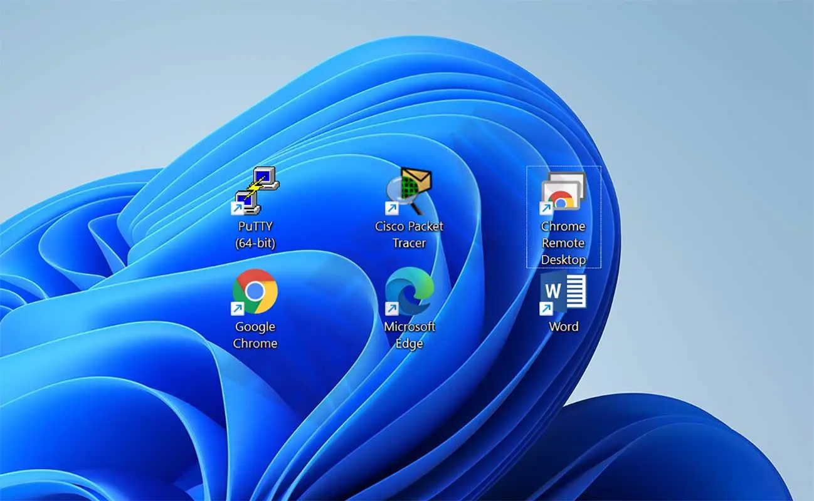Click the shortcut arrow on PuTTY icon
The height and width of the screenshot is (501, 814).
coord(238,208)
